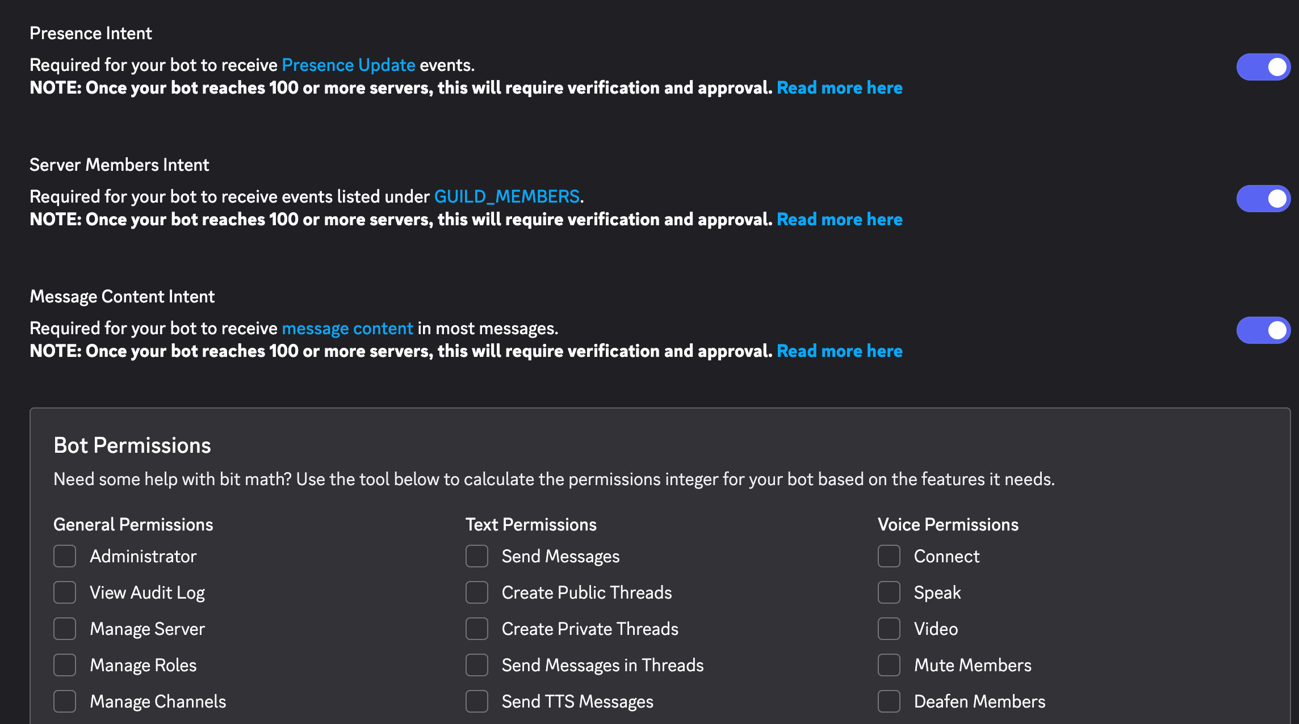
Task: Click Read more here under Presence Intent
Action: coord(839,88)
